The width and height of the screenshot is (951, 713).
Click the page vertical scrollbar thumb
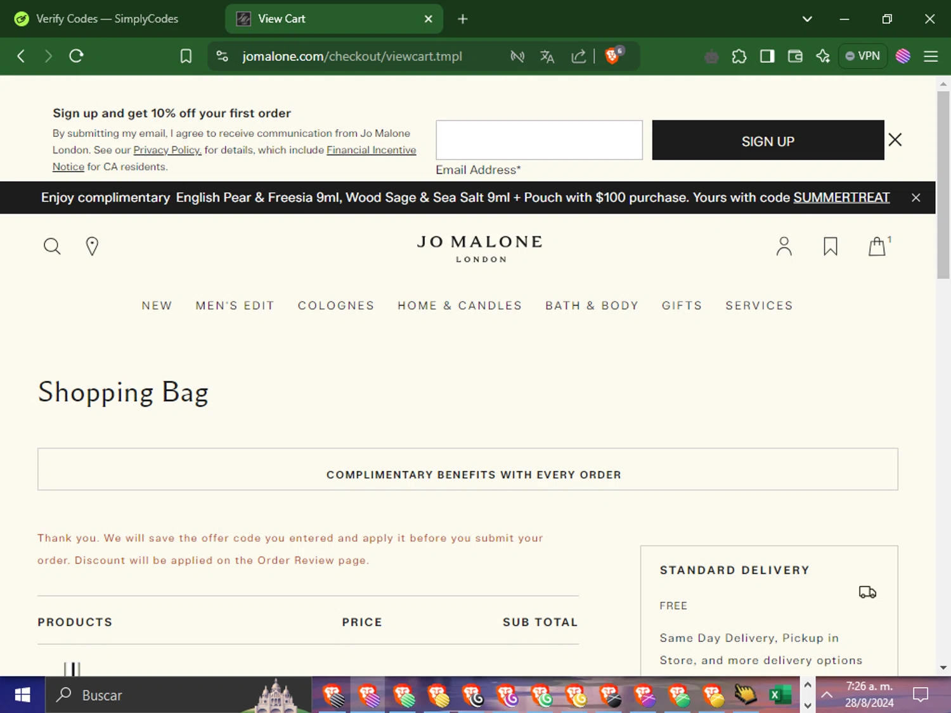click(943, 184)
